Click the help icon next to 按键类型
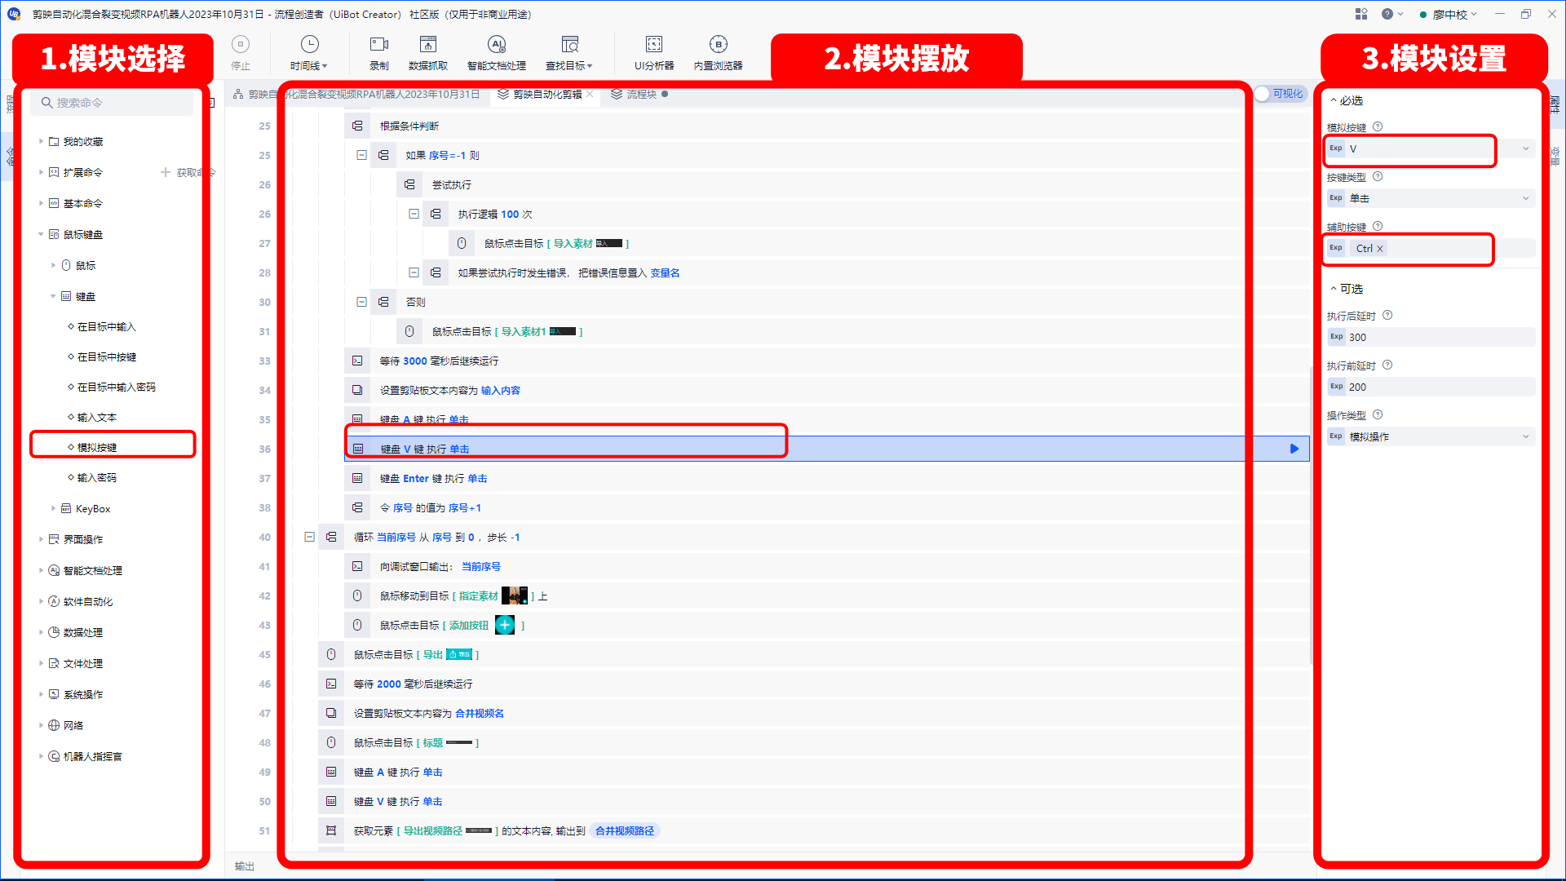This screenshot has width=1566, height=881. 1378,176
